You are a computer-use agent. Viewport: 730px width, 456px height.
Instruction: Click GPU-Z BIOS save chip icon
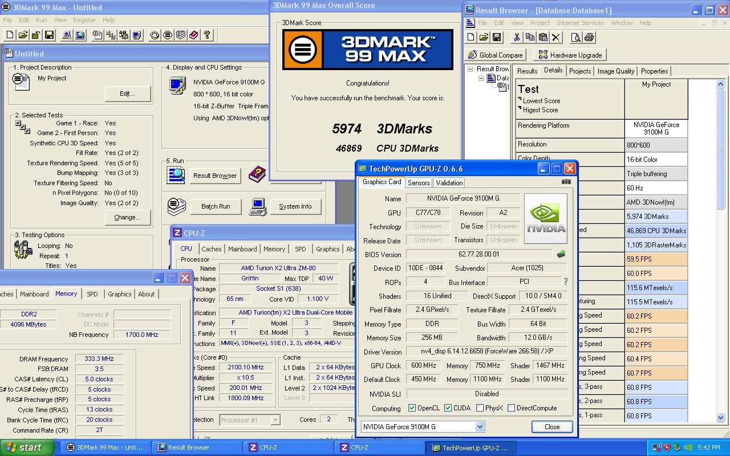561,254
